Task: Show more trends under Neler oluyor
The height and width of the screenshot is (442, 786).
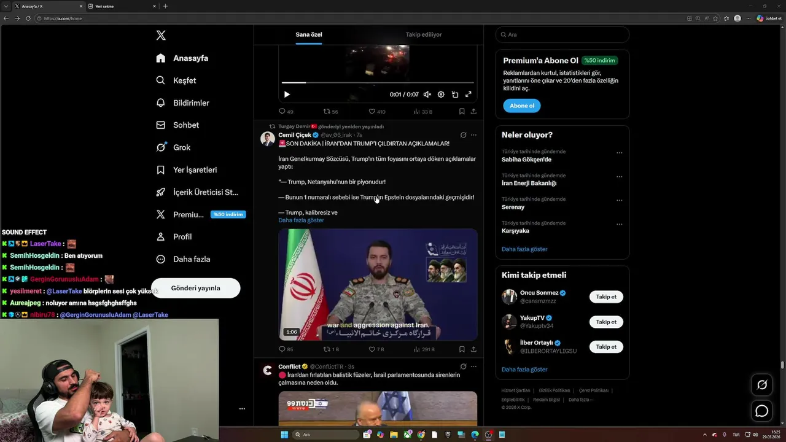Action: click(524, 249)
